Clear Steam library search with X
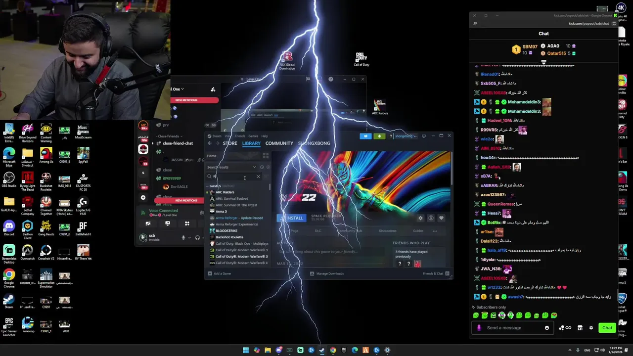 pos(258,177)
